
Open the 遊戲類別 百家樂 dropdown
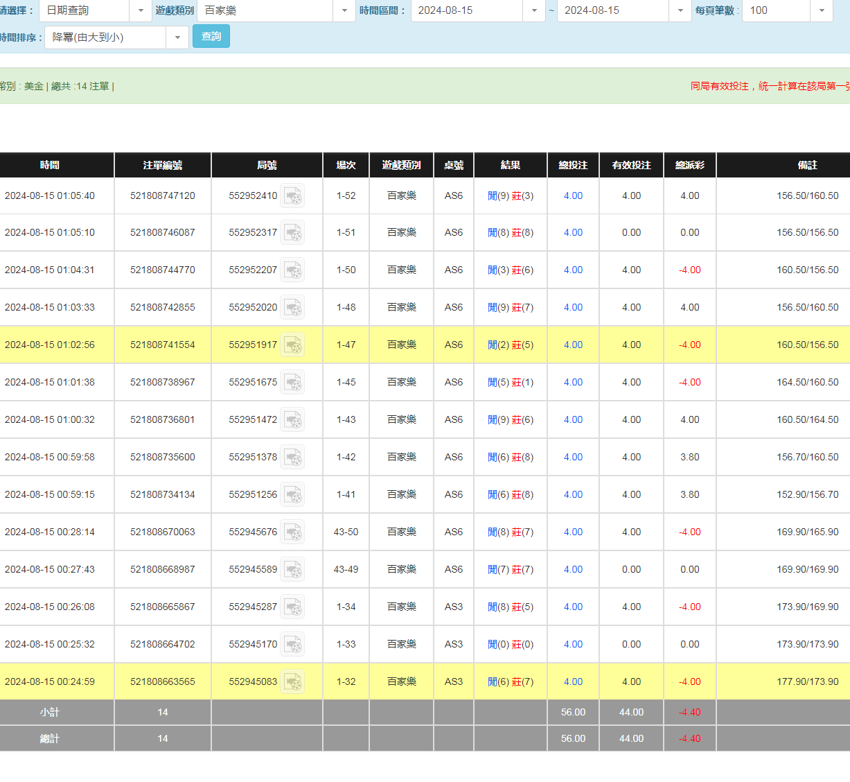tap(344, 10)
